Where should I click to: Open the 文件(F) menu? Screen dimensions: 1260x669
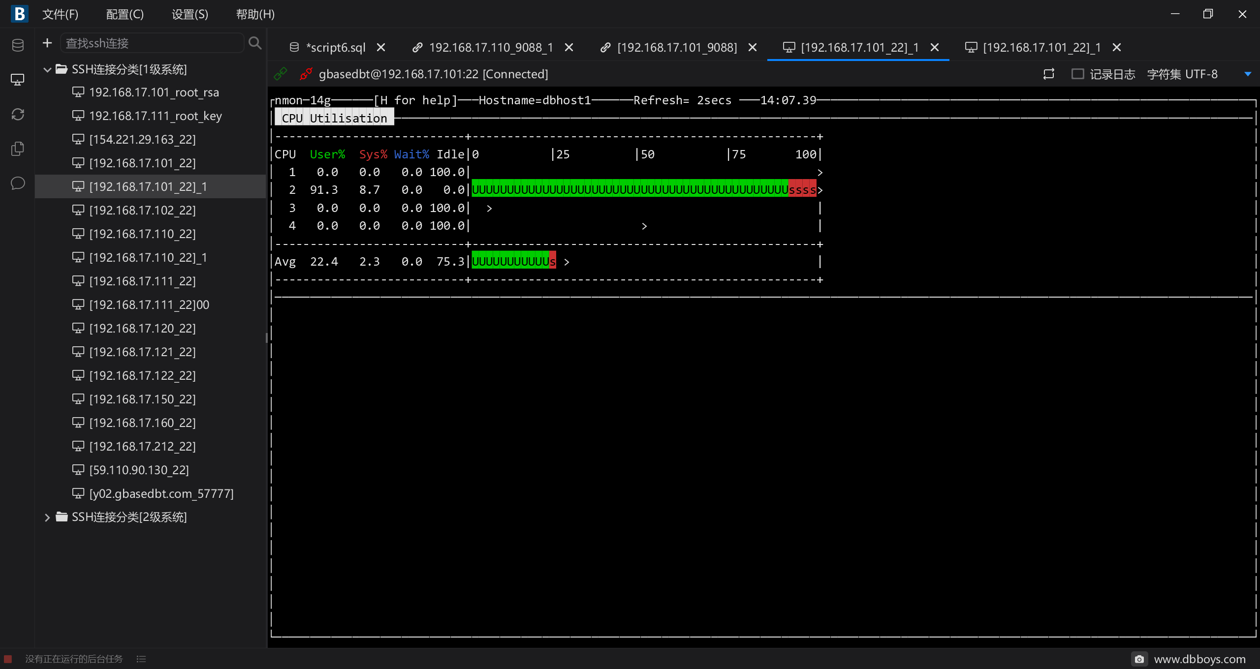coord(60,14)
